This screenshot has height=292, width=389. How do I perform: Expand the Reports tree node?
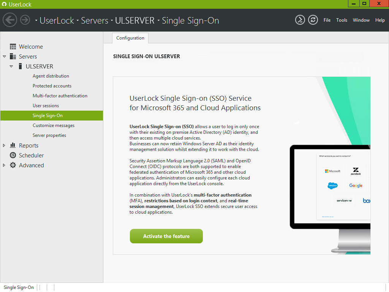[x=4, y=145]
